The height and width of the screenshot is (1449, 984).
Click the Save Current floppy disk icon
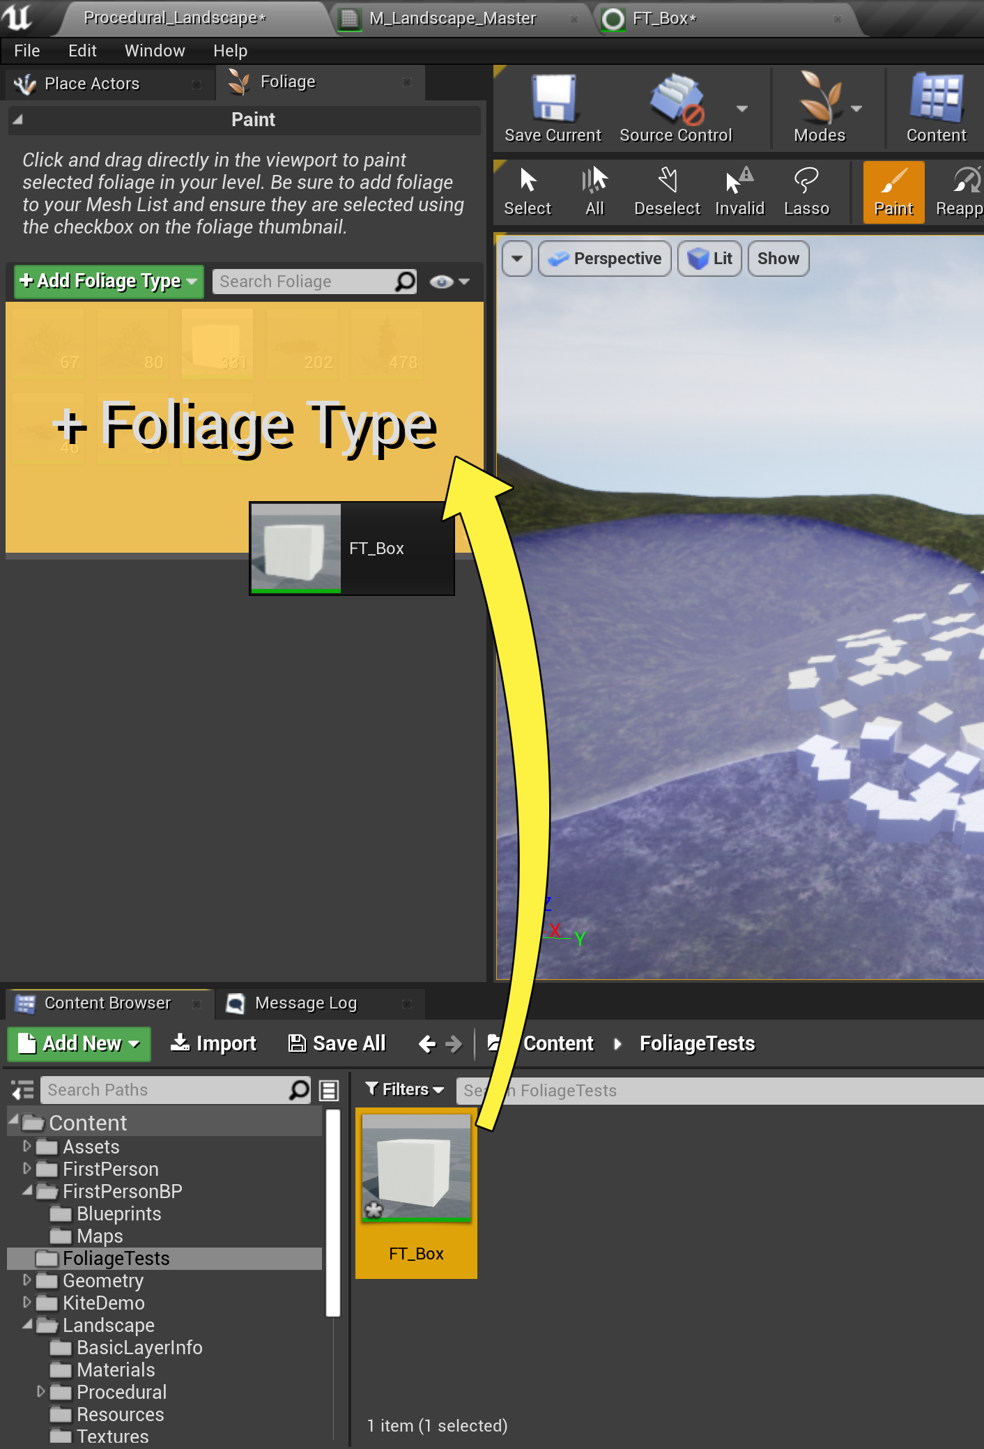[553, 98]
